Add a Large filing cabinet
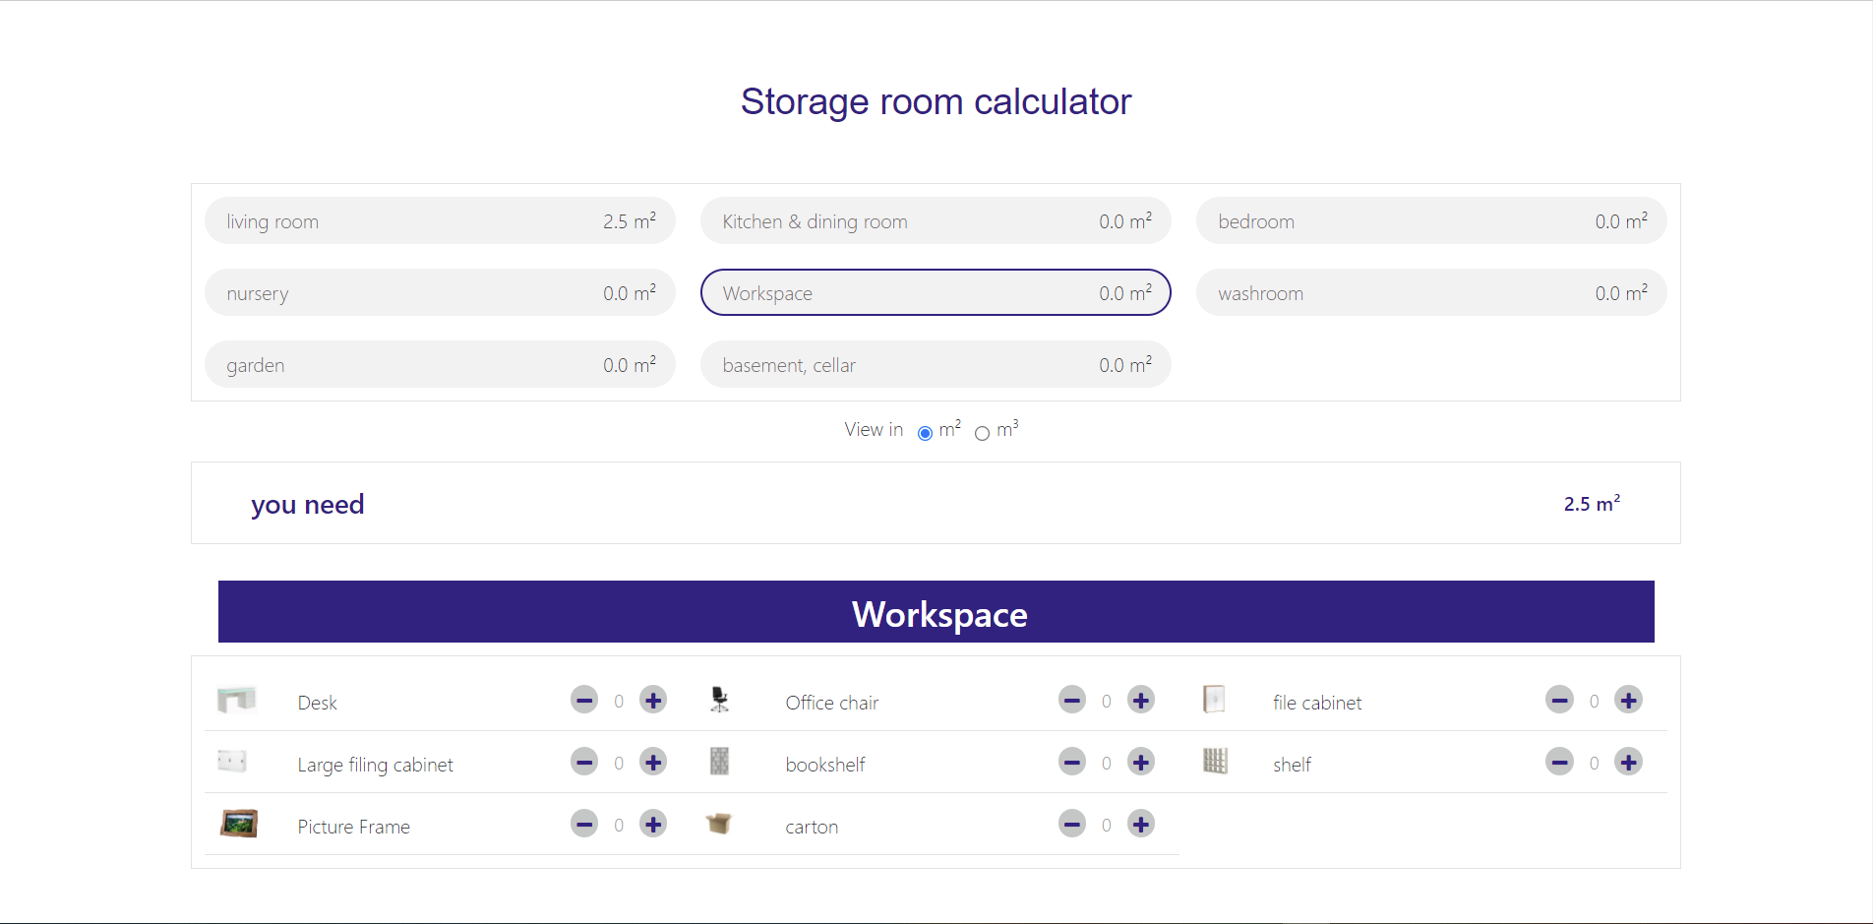Screen dimensions: 1873x924 pos(653,763)
